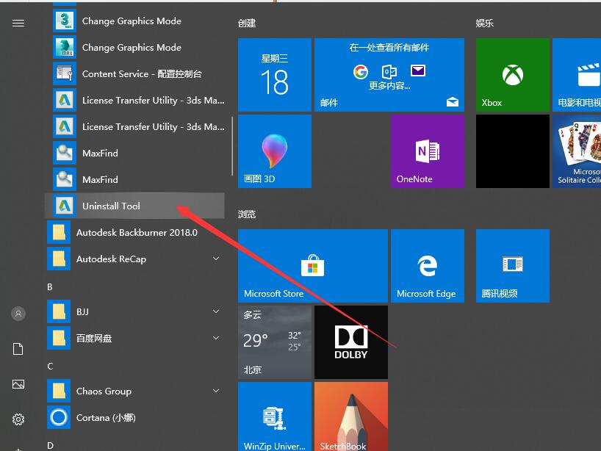Screen dimensions: 601x451
Task: Open the 腾讯视频 tile
Action: (x=512, y=266)
